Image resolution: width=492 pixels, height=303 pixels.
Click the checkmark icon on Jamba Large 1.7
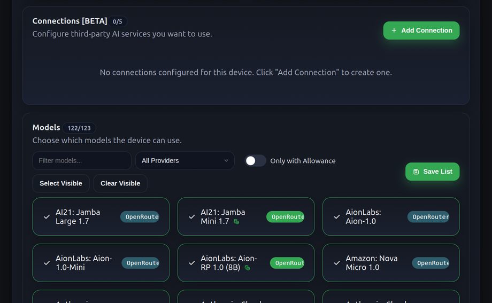tap(47, 216)
